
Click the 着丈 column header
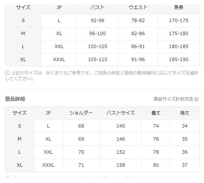click(x=156, y=113)
